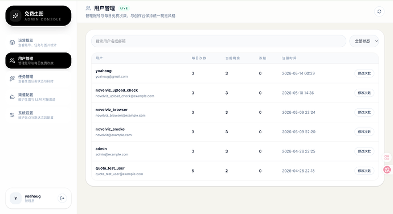Click the username novelviz_upload_check

coord(117,90)
